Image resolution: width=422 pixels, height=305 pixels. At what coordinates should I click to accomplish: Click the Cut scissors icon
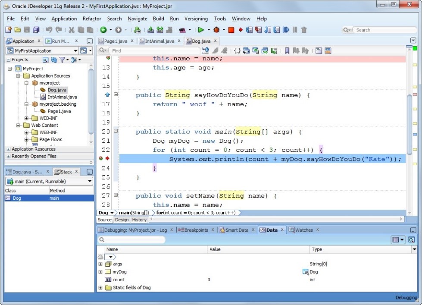point(71,30)
